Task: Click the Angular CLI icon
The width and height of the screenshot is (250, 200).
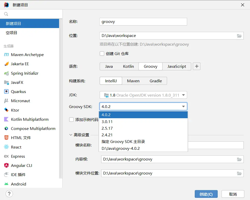Action: [x=6, y=165]
